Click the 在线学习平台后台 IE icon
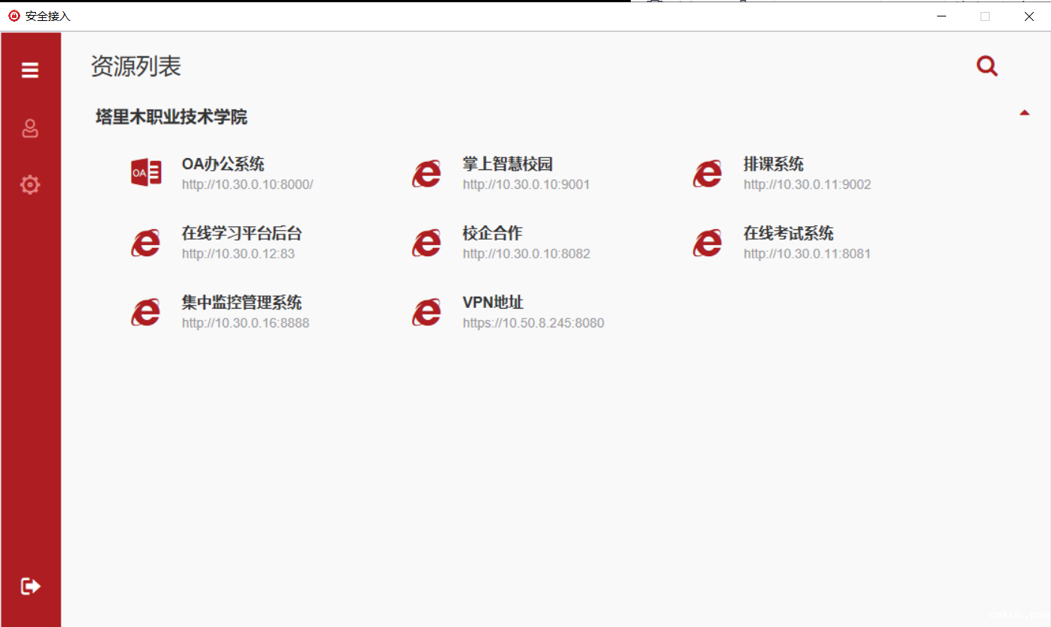1051x627 pixels. tap(146, 243)
